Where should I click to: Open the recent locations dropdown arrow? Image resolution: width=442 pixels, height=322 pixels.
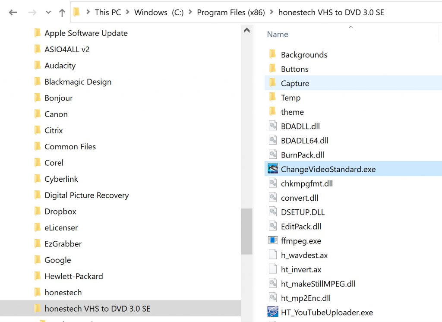pos(48,13)
